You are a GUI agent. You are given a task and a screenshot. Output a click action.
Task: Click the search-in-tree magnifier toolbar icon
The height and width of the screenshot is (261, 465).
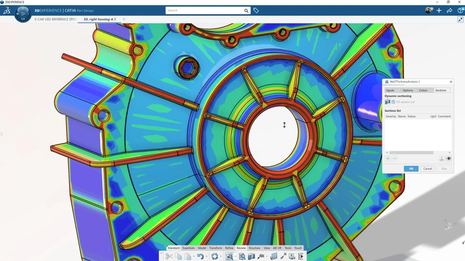[242, 256]
